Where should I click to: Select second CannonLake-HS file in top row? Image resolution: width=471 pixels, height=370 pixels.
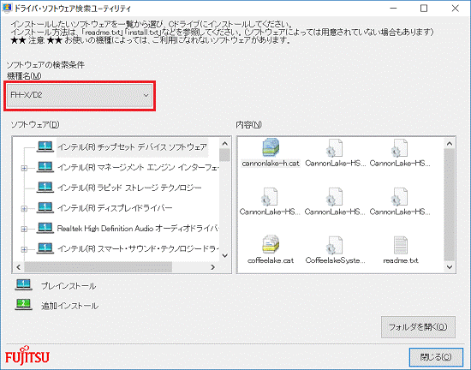pyautogui.click(x=335, y=152)
